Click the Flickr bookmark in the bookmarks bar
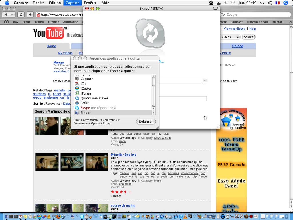The image size is (293, 220). pyautogui.click(x=26, y=22)
